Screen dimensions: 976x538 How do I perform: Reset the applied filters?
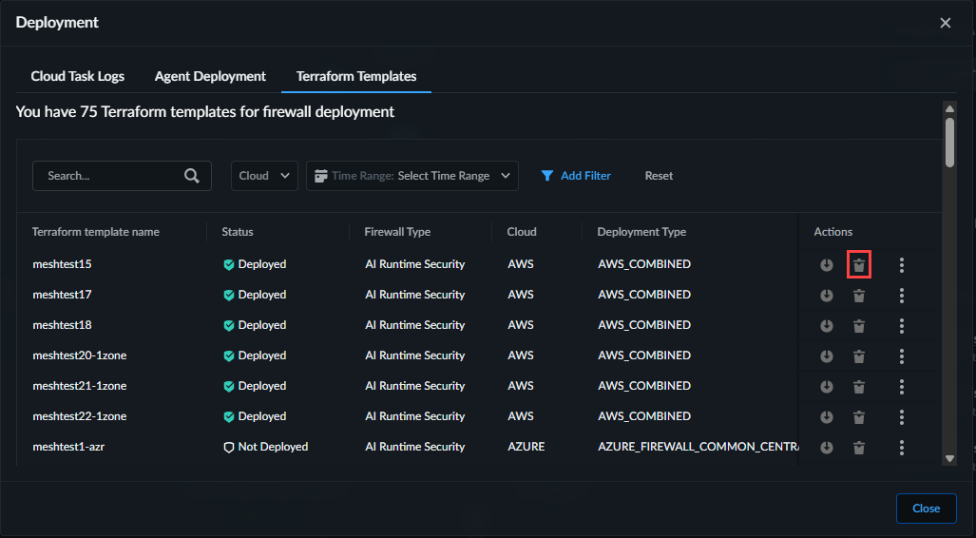[659, 176]
